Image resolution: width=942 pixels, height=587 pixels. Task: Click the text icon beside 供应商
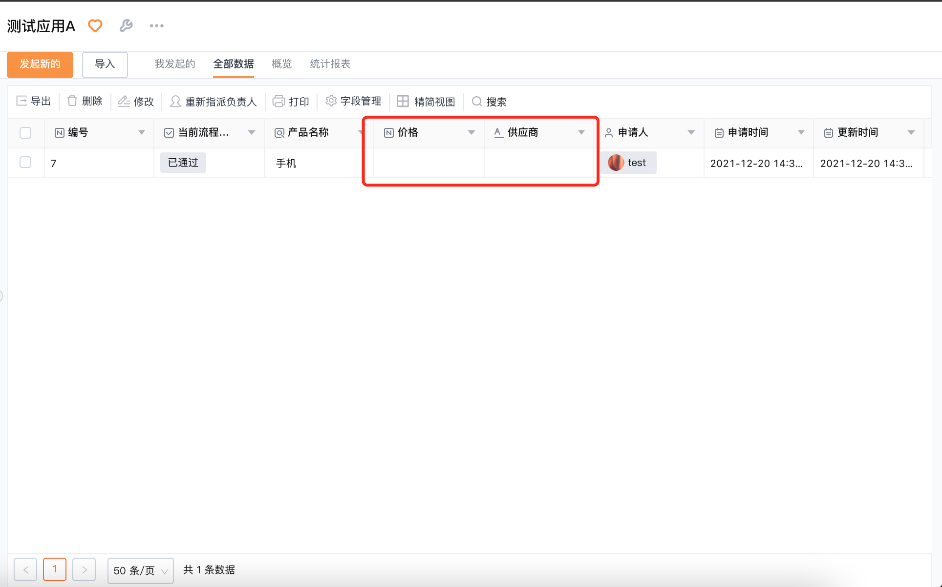(498, 133)
